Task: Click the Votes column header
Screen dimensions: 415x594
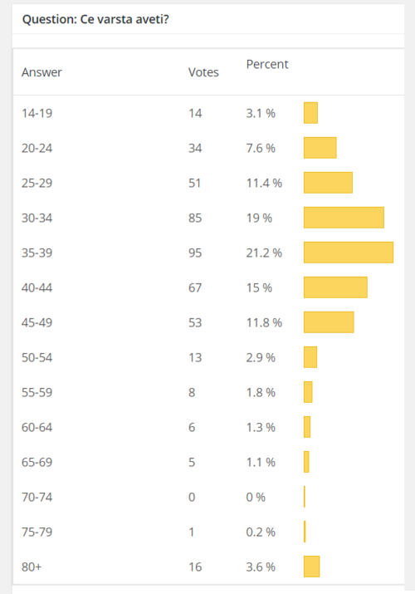Action: point(203,72)
